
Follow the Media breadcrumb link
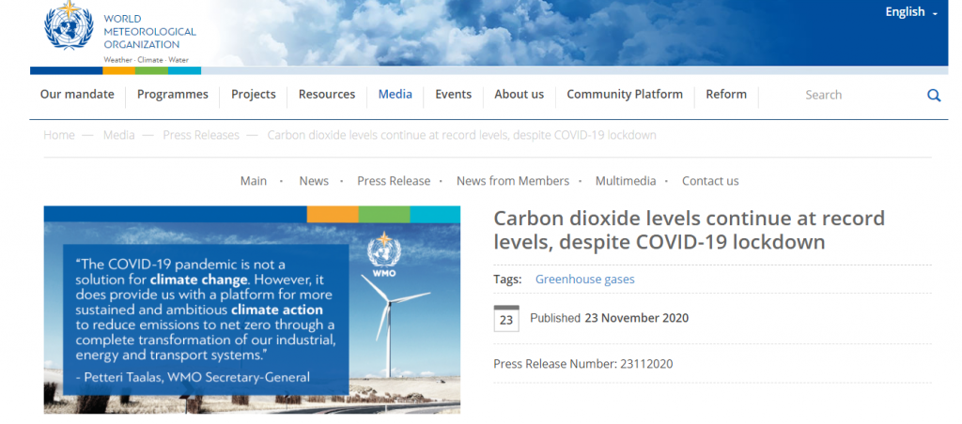click(118, 135)
